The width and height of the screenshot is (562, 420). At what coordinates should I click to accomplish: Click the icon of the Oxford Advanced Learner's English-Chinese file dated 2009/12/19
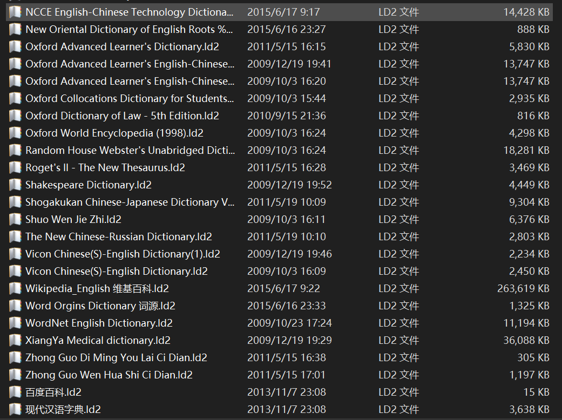pyautogui.click(x=15, y=64)
